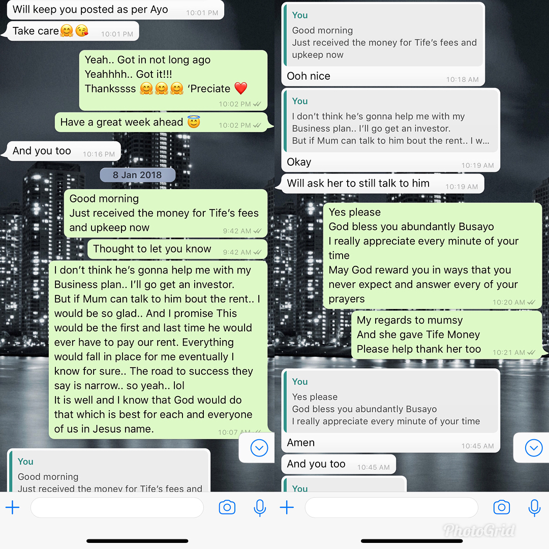Tap the microphone icon in right chat
This screenshot has width=549, height=549.
(534, 508)
